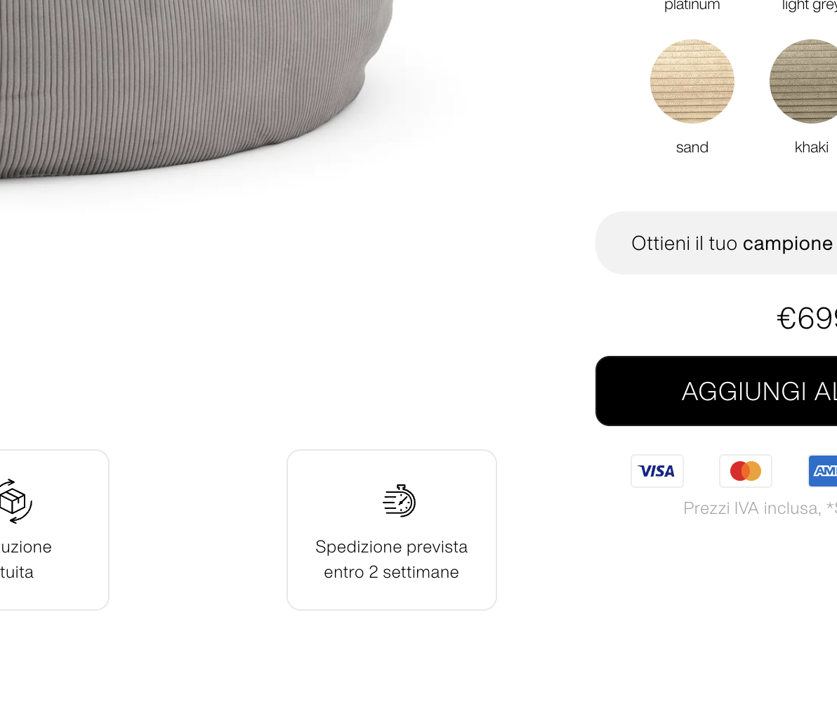Click the 'Prezzi IVA inclusa' note
The image size is (837, 709).
pyautogui.click(x=751, y=508)
